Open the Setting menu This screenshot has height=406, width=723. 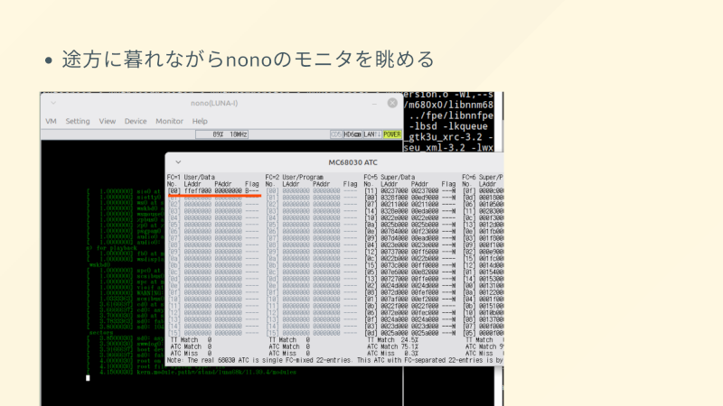pyautogui.click(x=78, y=121)
